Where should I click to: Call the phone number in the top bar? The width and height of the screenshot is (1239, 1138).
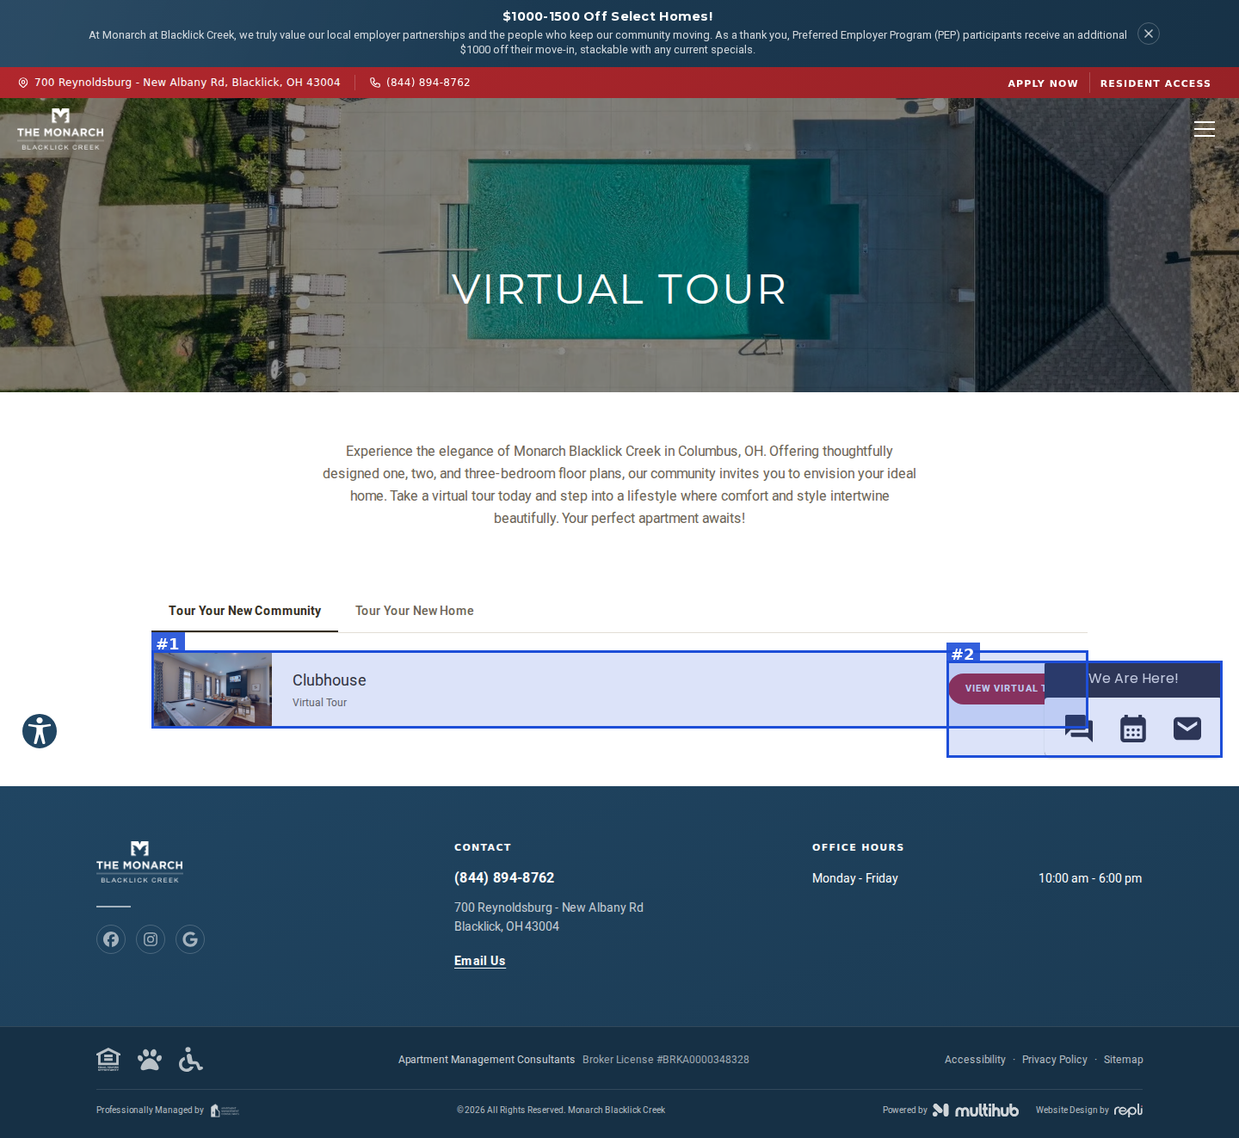tap(420, 83)
